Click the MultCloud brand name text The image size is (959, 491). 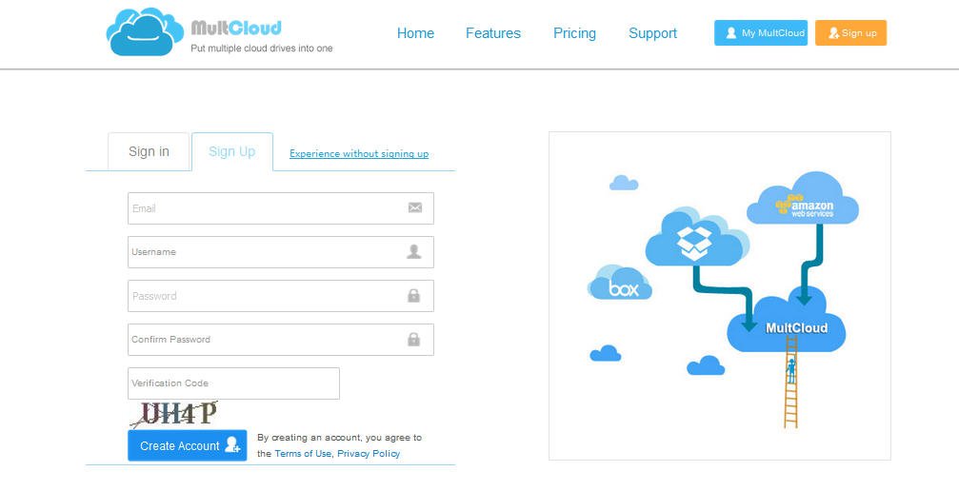pyautogui.click(x=236, y=28)
